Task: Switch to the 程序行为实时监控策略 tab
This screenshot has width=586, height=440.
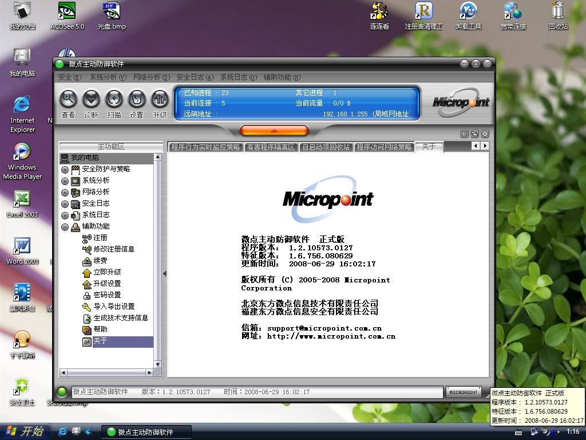Action: (x=205, y=147)
